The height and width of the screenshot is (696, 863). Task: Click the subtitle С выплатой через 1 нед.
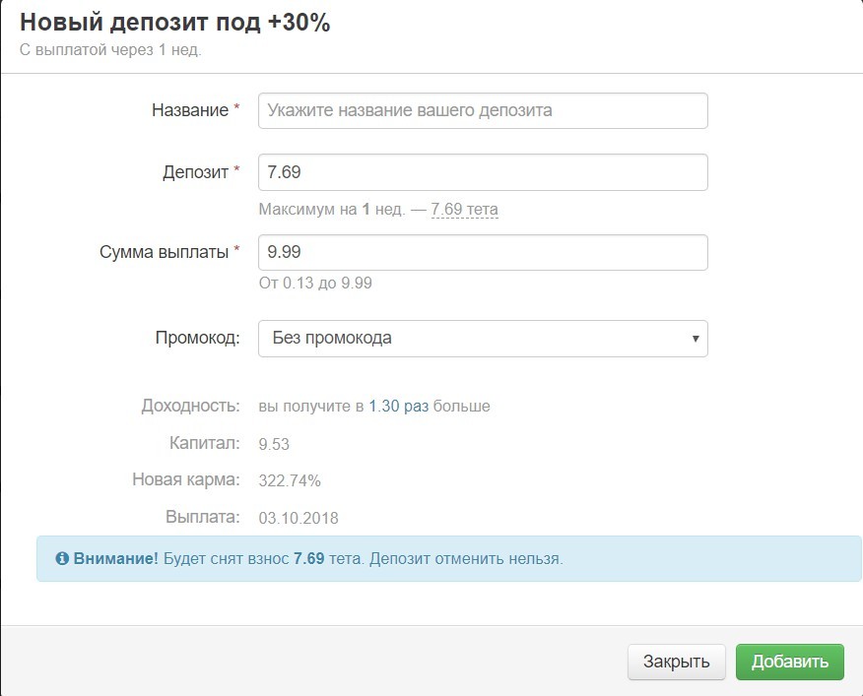109,50
